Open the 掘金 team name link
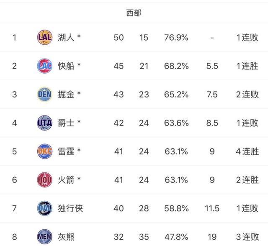This screenshot has width=268, height=246. click(x=66, y=95)
